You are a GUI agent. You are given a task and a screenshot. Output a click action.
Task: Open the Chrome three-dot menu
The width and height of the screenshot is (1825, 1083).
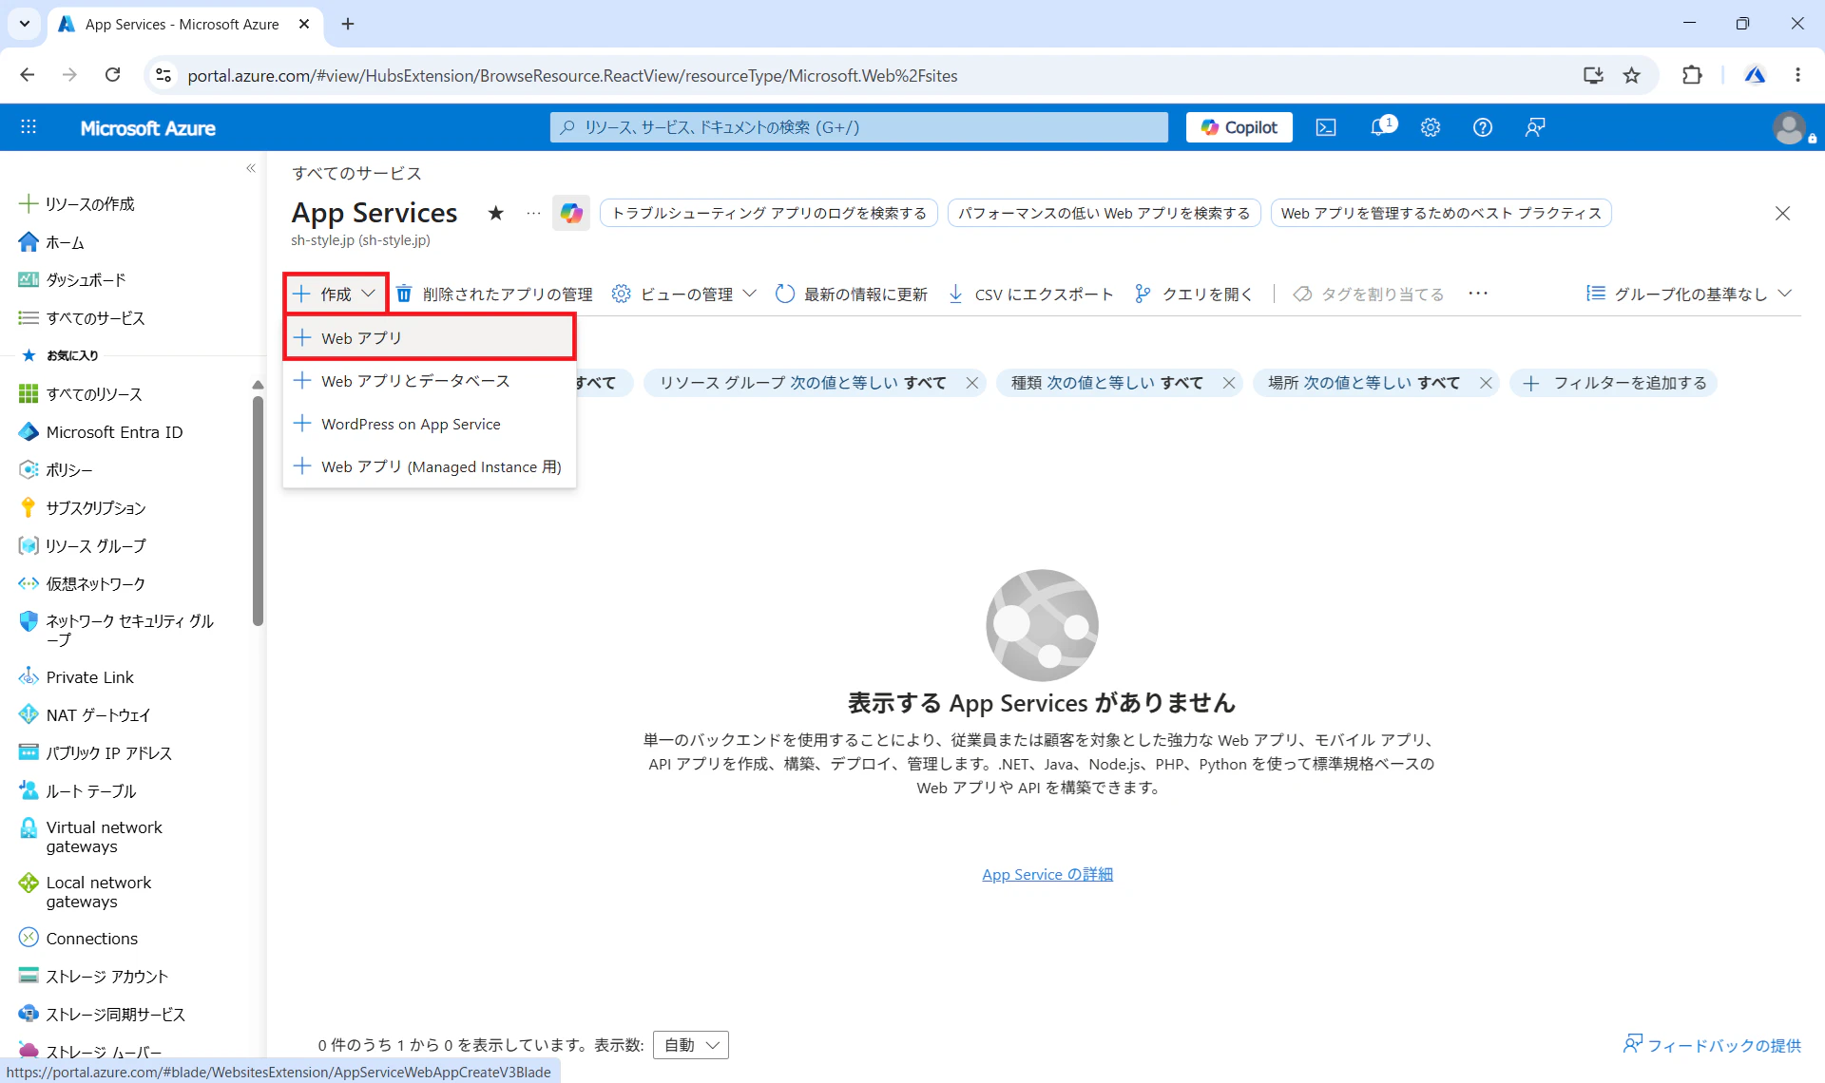[x=1797, y=75]
